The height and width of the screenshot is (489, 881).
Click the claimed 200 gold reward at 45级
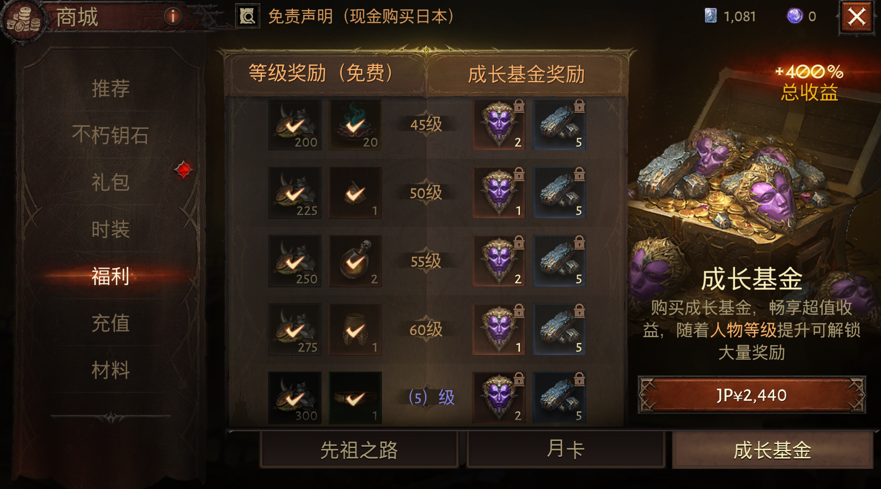(295, 124)
